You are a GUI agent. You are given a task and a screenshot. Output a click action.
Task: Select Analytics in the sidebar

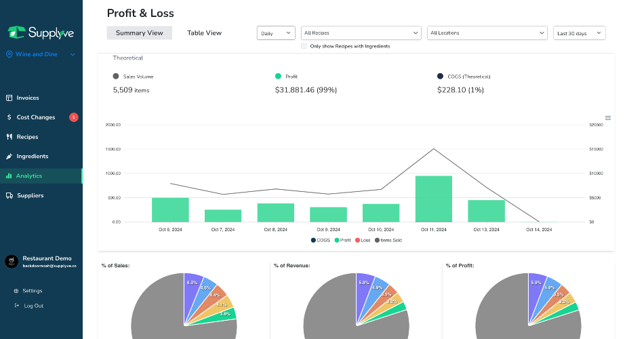point(41,176)
